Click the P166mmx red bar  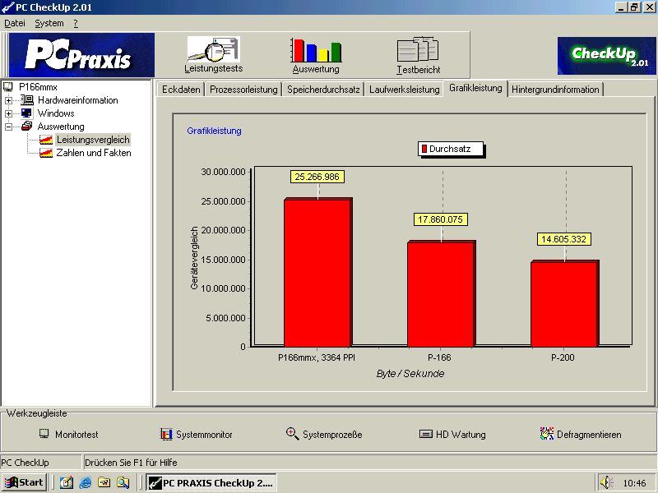(317, 273)
